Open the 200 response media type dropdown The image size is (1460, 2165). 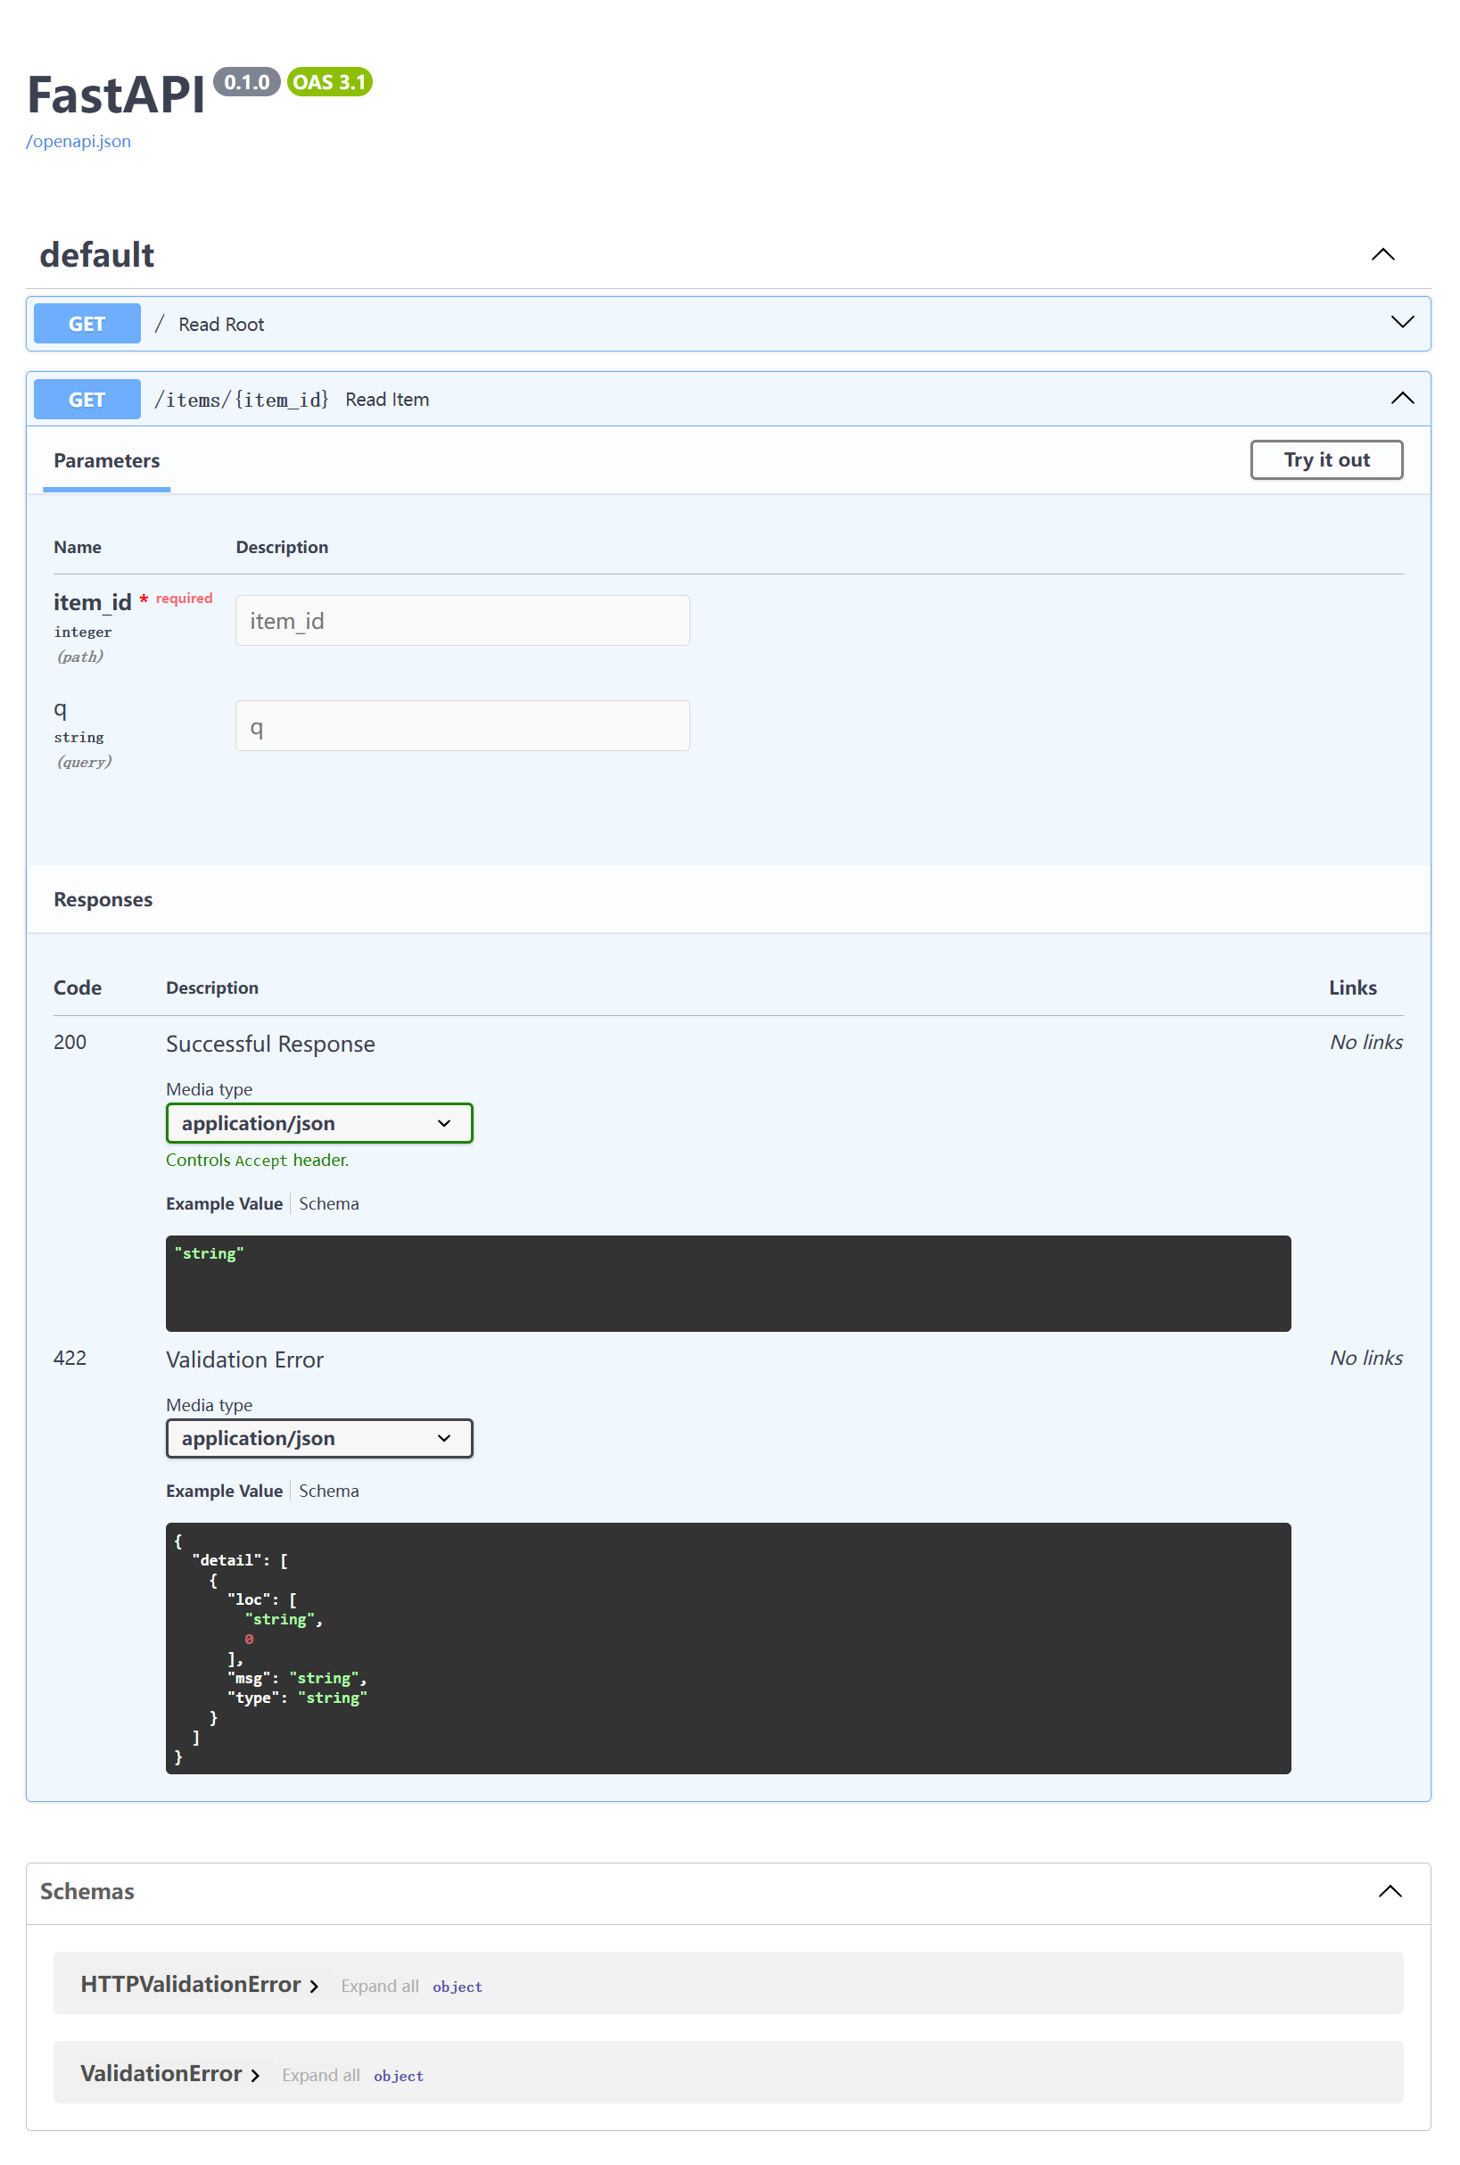pyautogui.click(x=319, y=1123)
